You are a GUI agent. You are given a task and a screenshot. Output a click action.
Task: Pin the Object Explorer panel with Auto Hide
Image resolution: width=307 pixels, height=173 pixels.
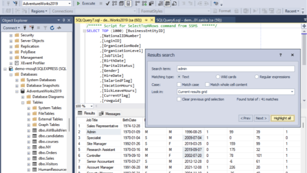click(x=64, y=20)
